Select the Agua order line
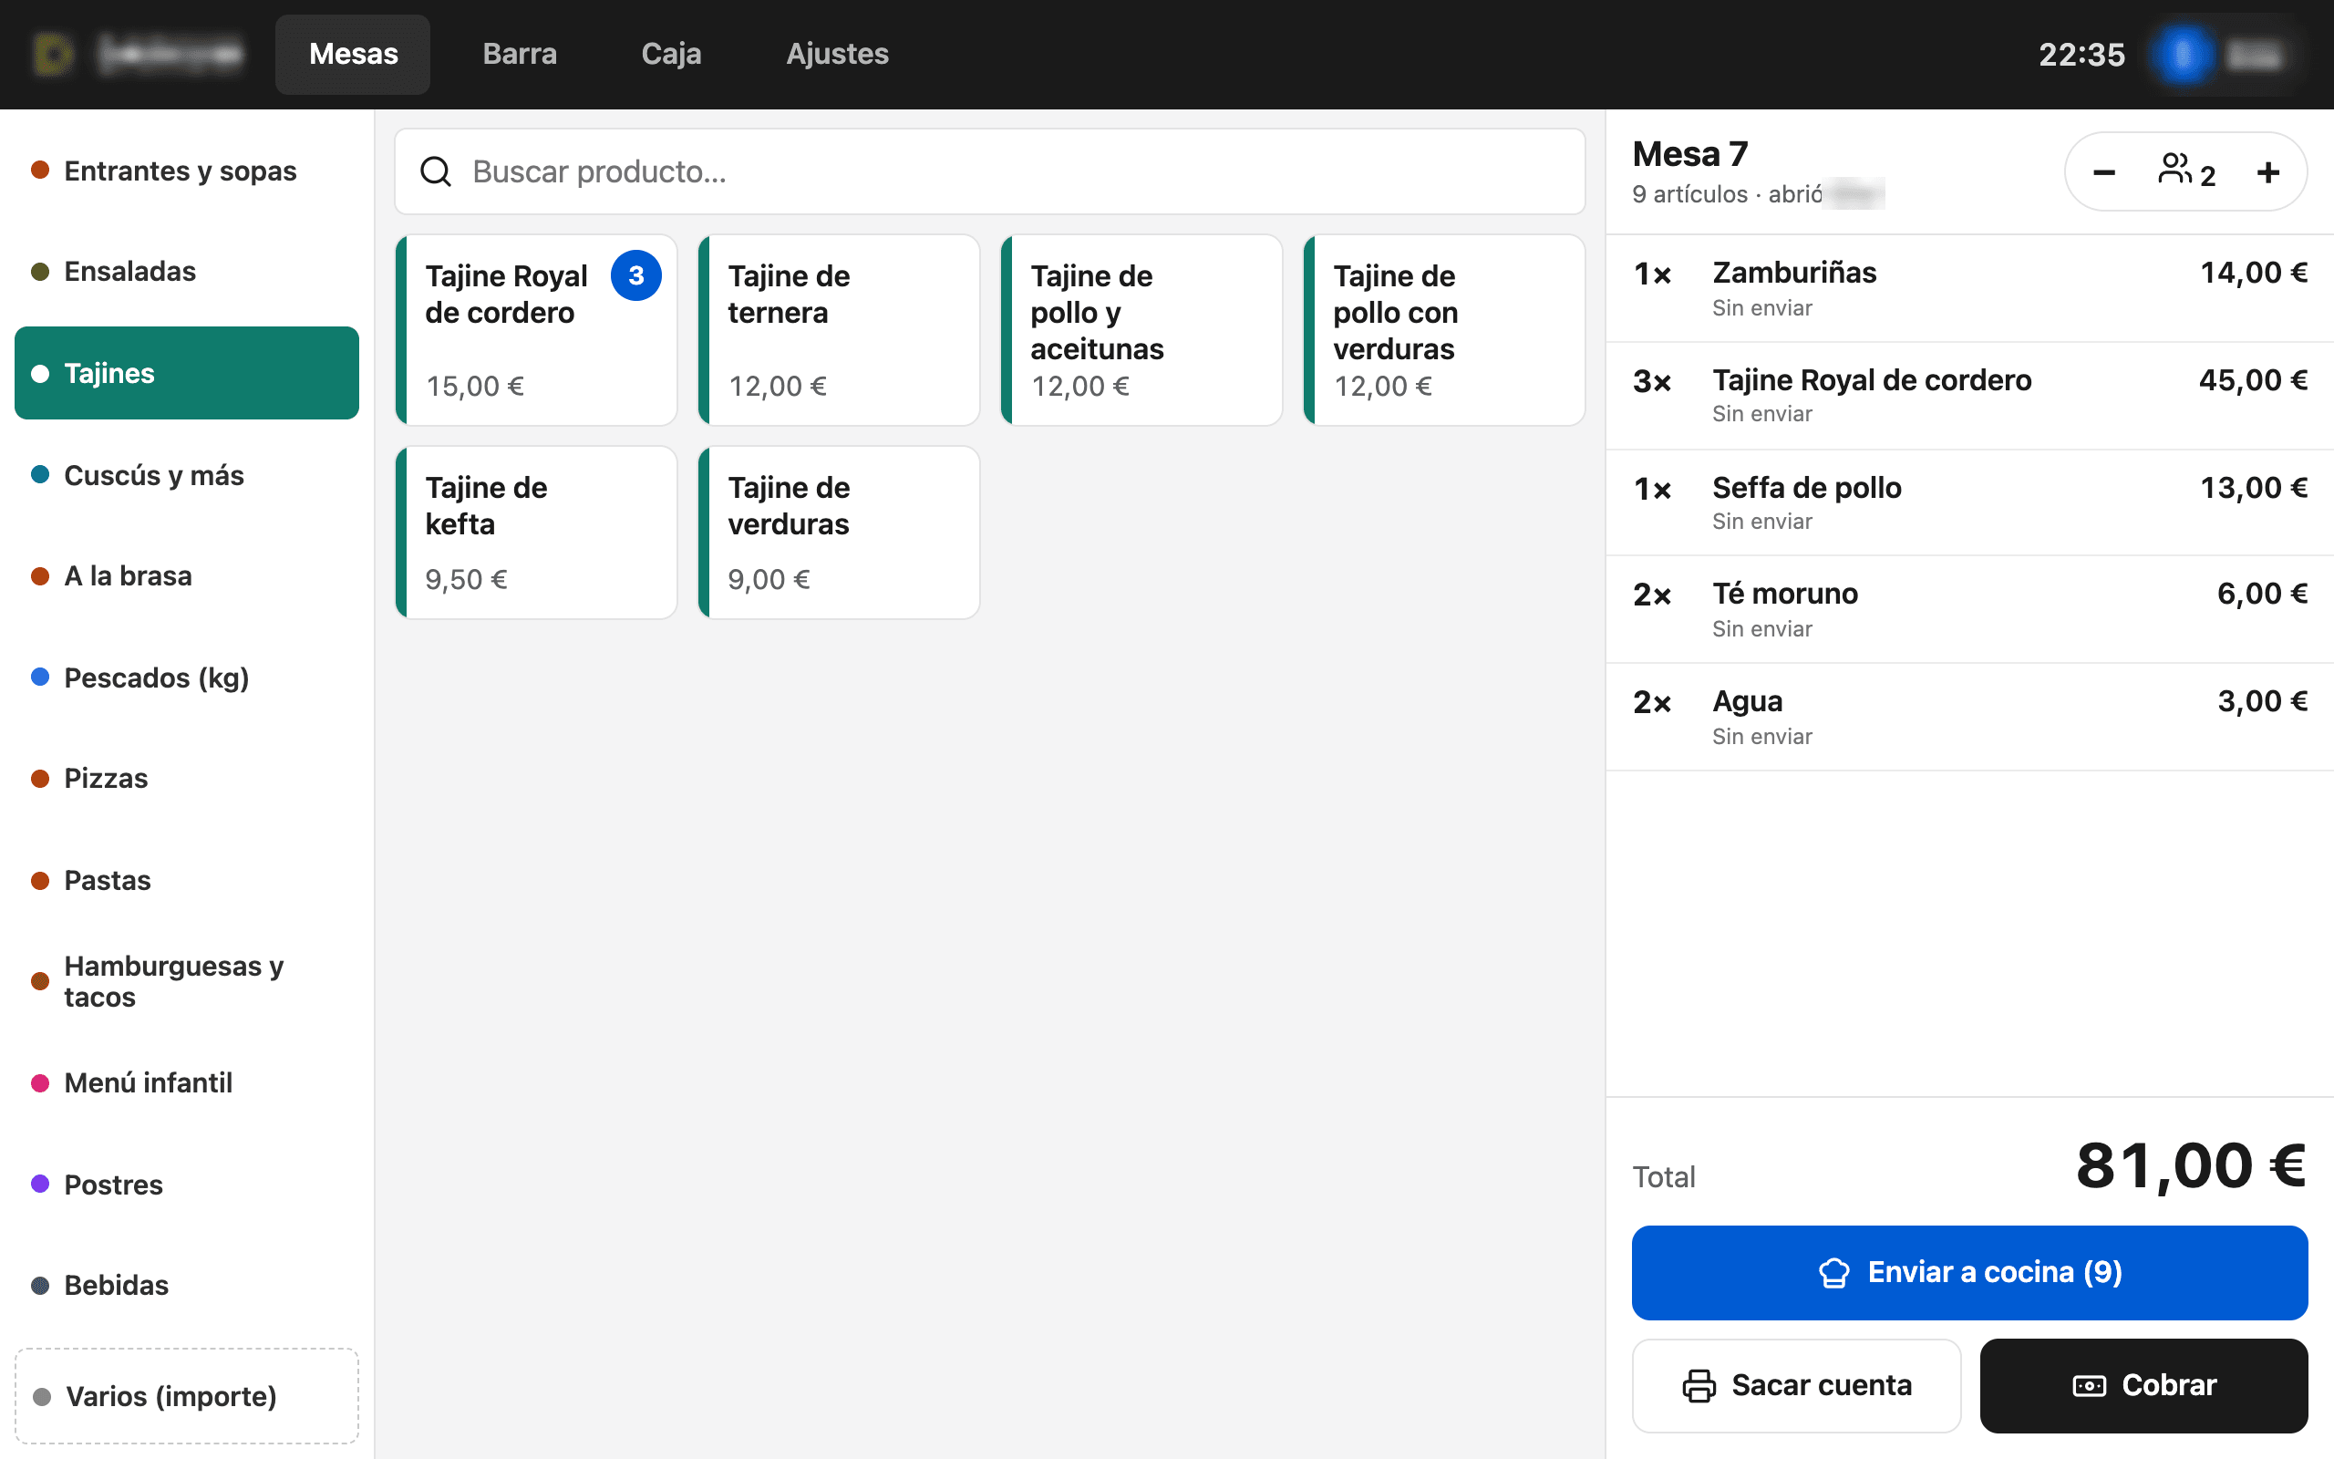The height and width of the screenshot is (1459, 2334). (x=1969, y=717)
